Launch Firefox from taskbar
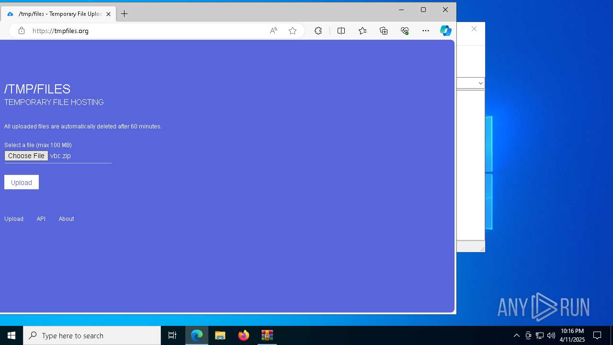Screen dimensions: 613x345 coord(244,335)
